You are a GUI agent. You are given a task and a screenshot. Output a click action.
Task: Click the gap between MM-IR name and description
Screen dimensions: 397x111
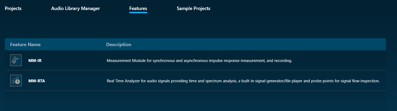pos(74,61)
